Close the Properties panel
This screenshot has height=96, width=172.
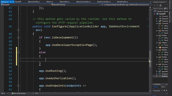tap(166, 91)
